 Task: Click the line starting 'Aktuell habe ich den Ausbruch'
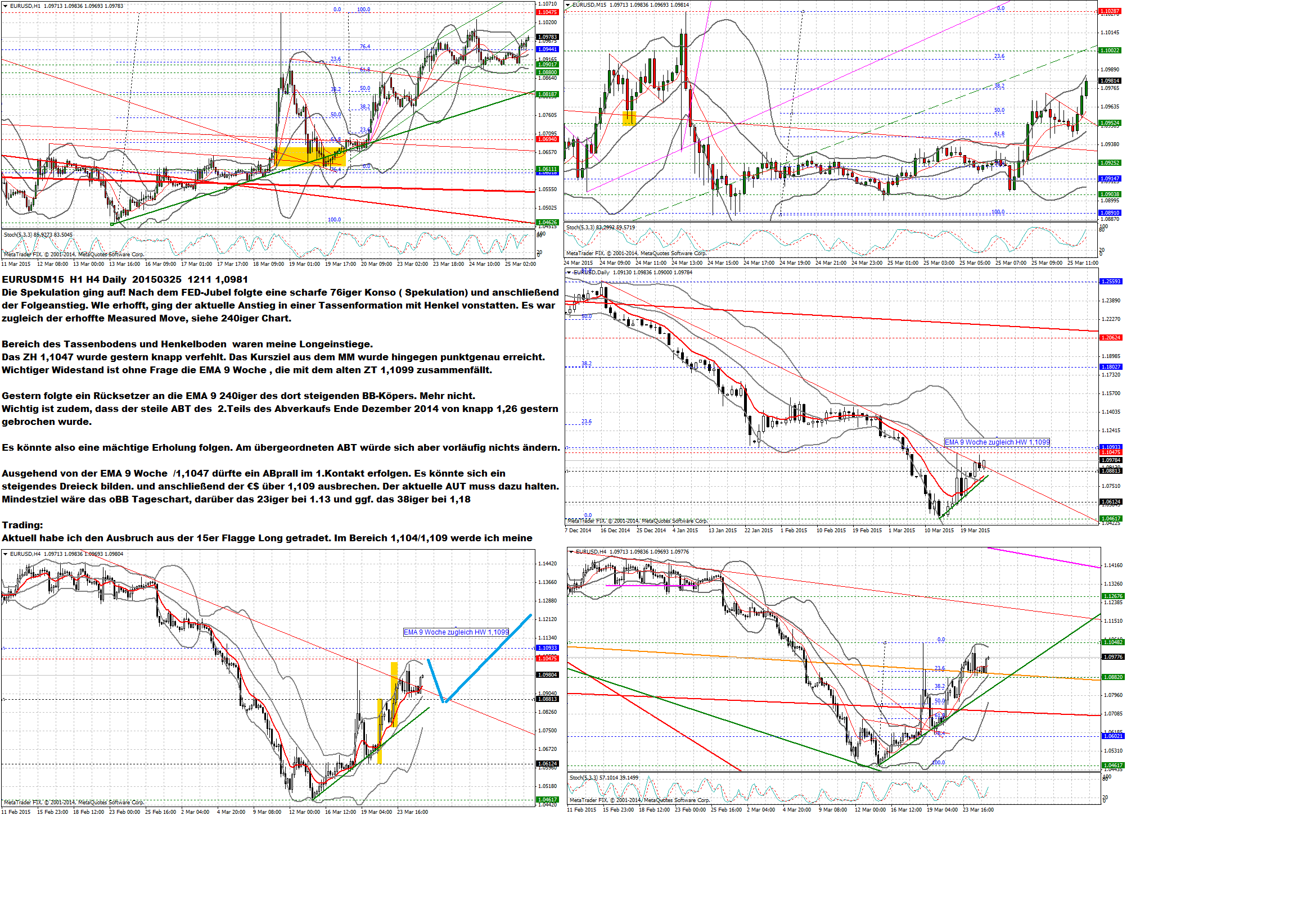(x=267, y=538)
